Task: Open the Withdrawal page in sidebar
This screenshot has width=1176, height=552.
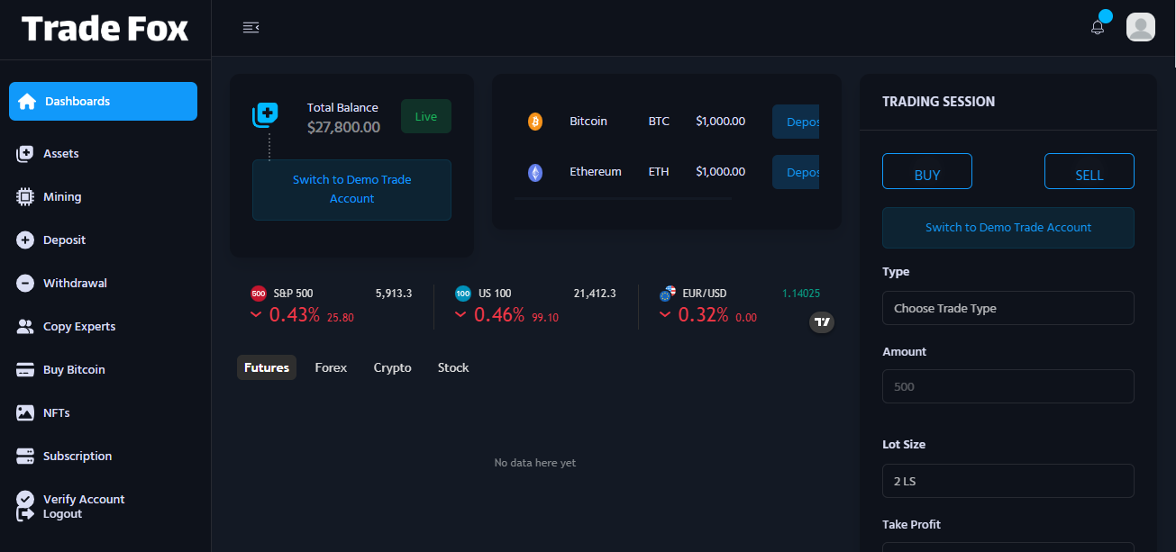Action: (x=75, y=284)
